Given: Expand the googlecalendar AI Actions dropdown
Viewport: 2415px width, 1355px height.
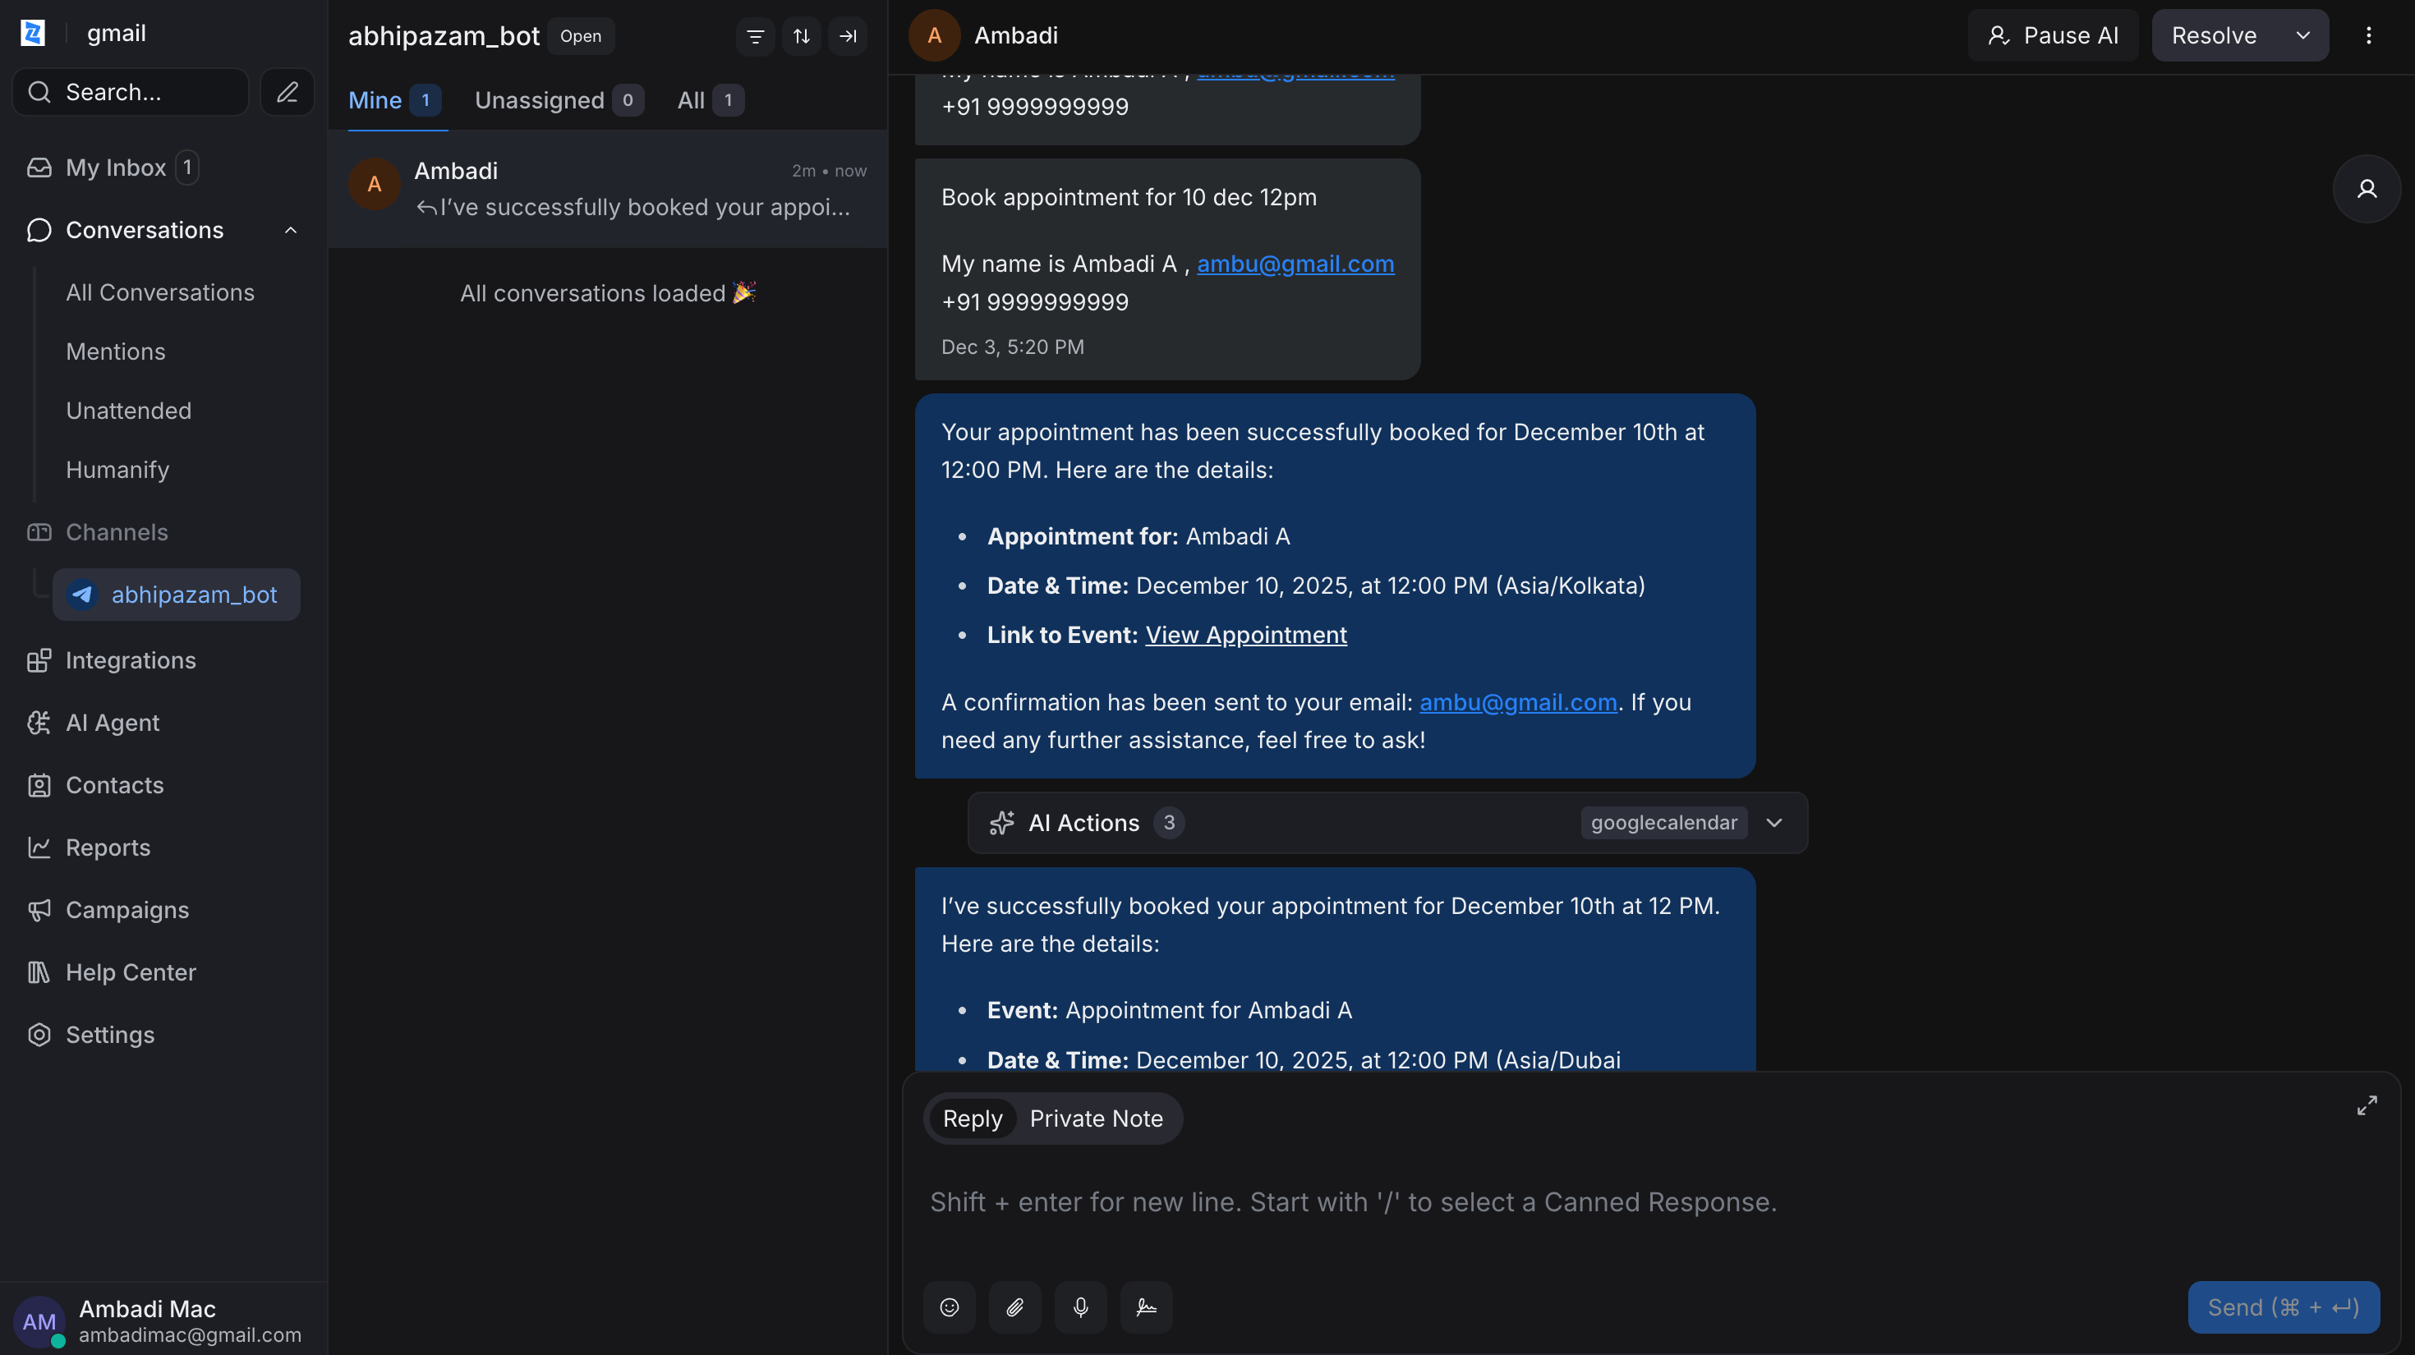Looking at the screenshot, I should point(1774,822).
